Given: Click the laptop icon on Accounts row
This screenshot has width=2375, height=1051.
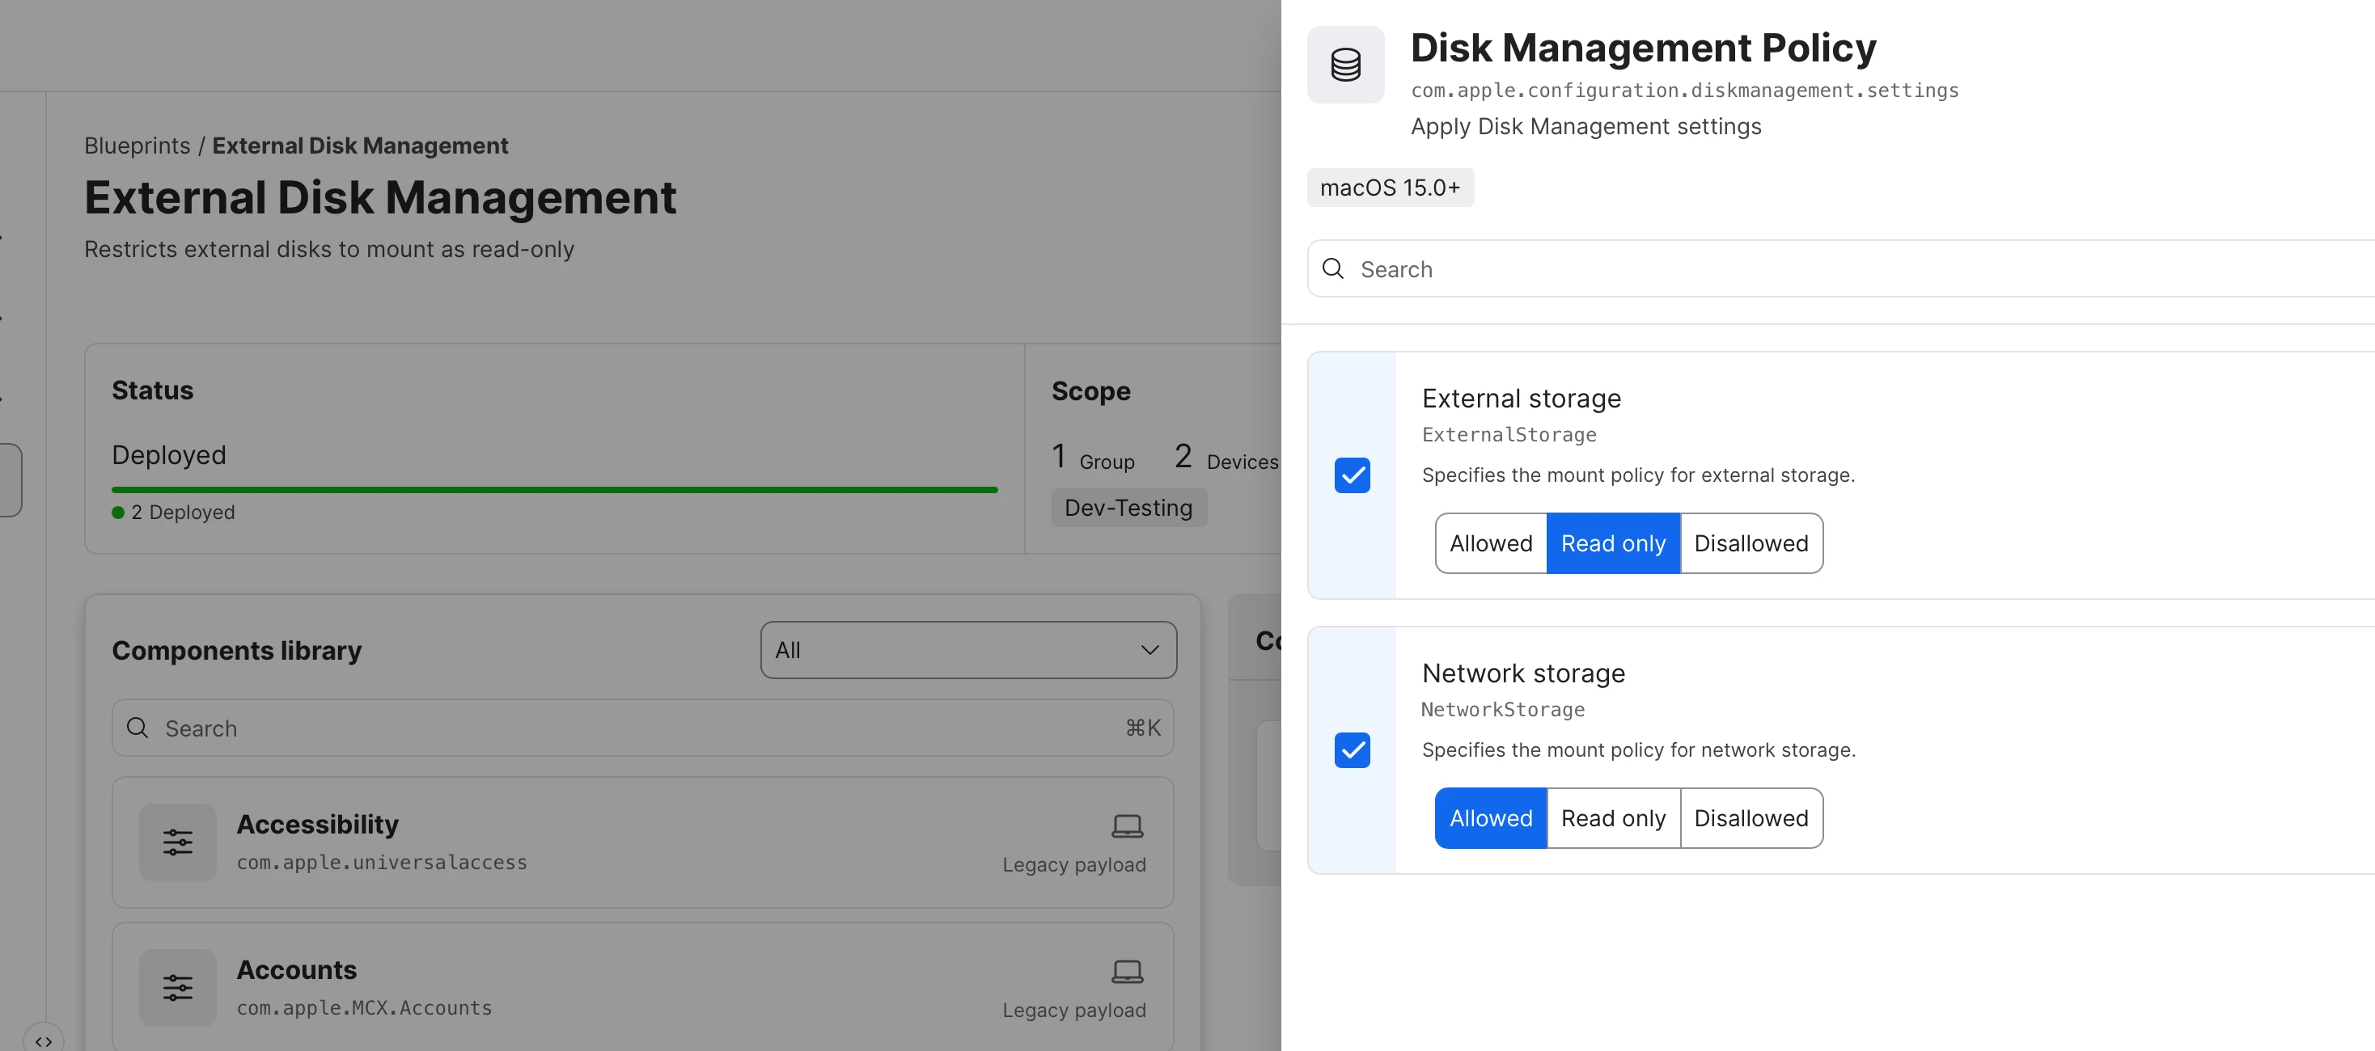Looking at the screenshot, I should [1127, 971].
